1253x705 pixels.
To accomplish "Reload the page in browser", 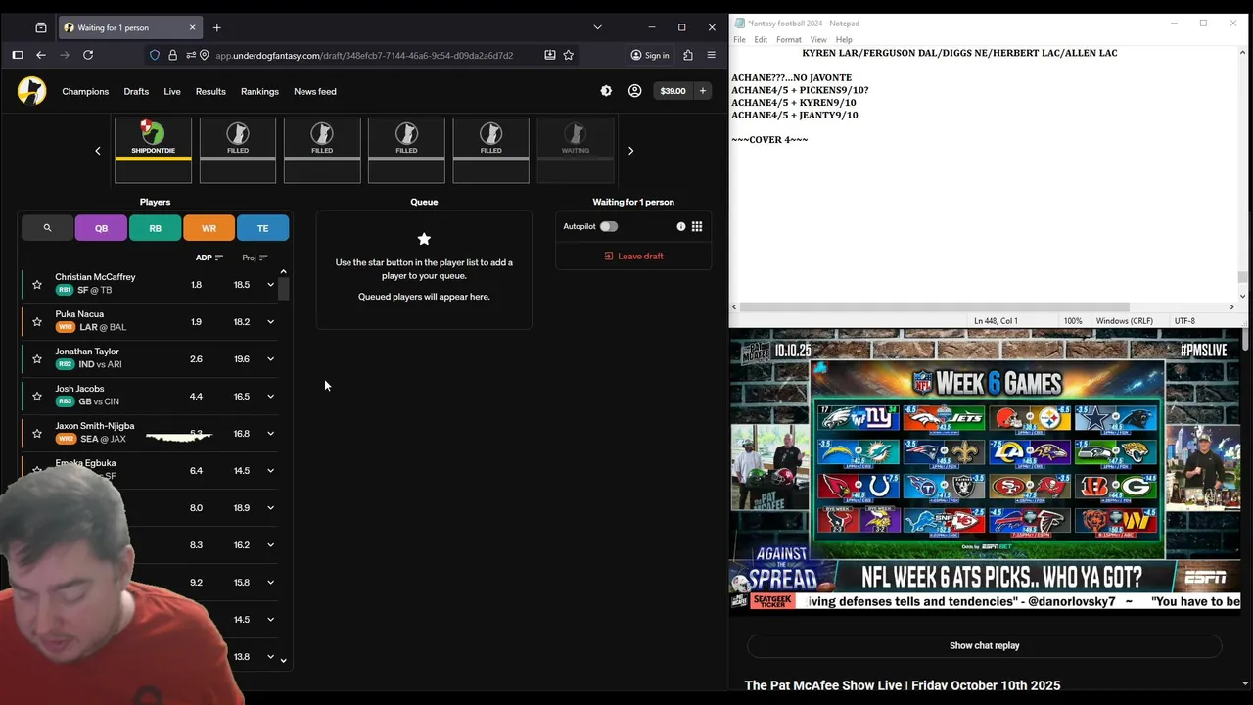I will pos(88,55).
